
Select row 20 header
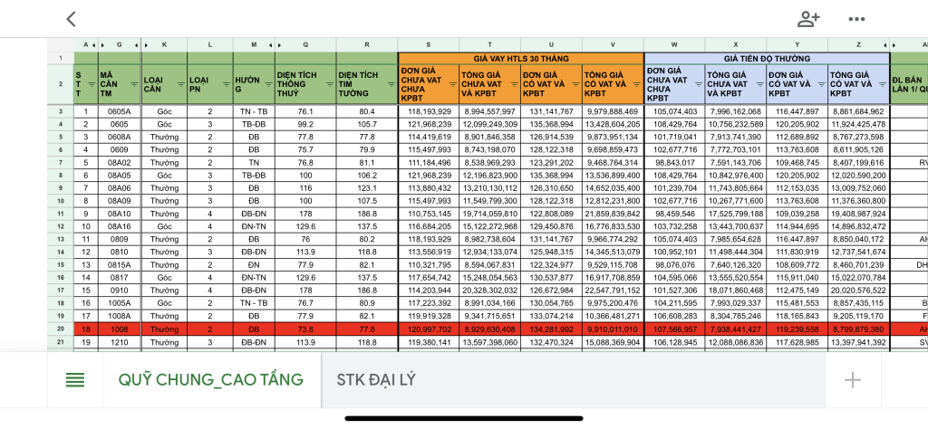[x=61, y=329]
